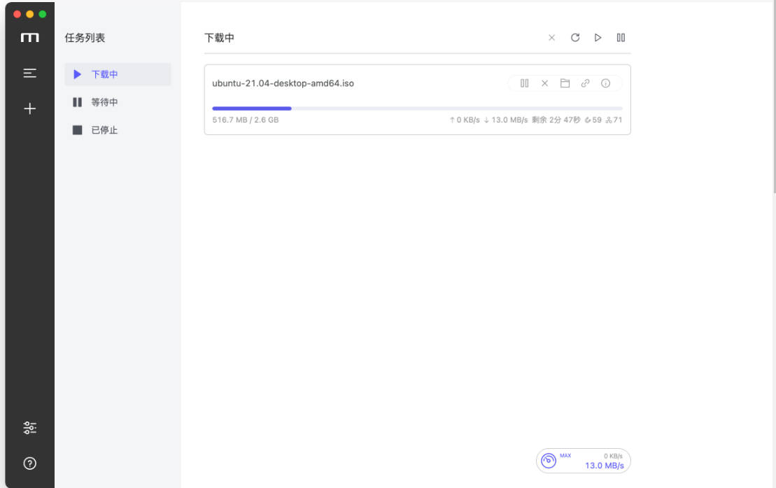
Task: Open the help question mark icon
Action: coord(29,463)
